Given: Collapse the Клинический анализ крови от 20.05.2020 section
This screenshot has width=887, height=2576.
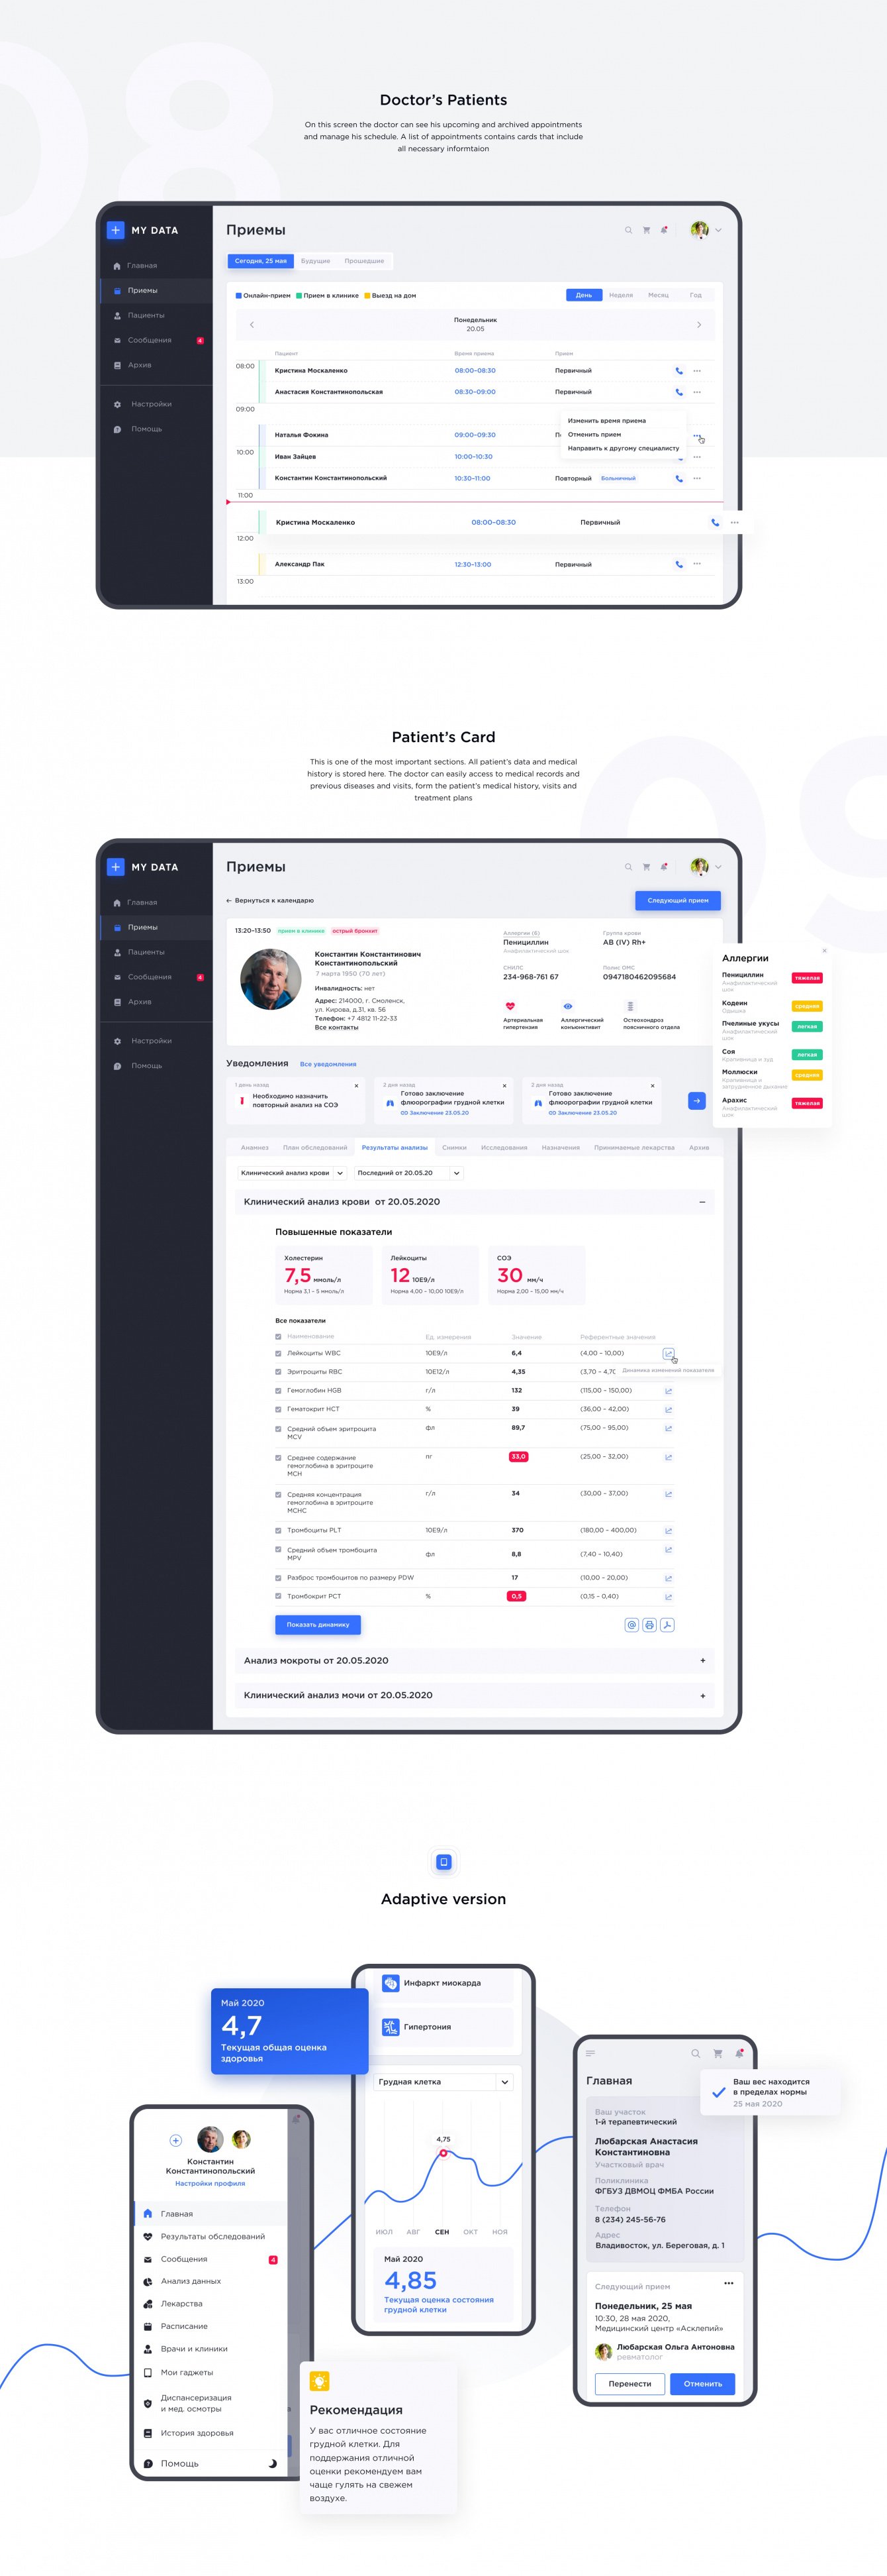Looking at the screenshot, I should (702, 1202).
